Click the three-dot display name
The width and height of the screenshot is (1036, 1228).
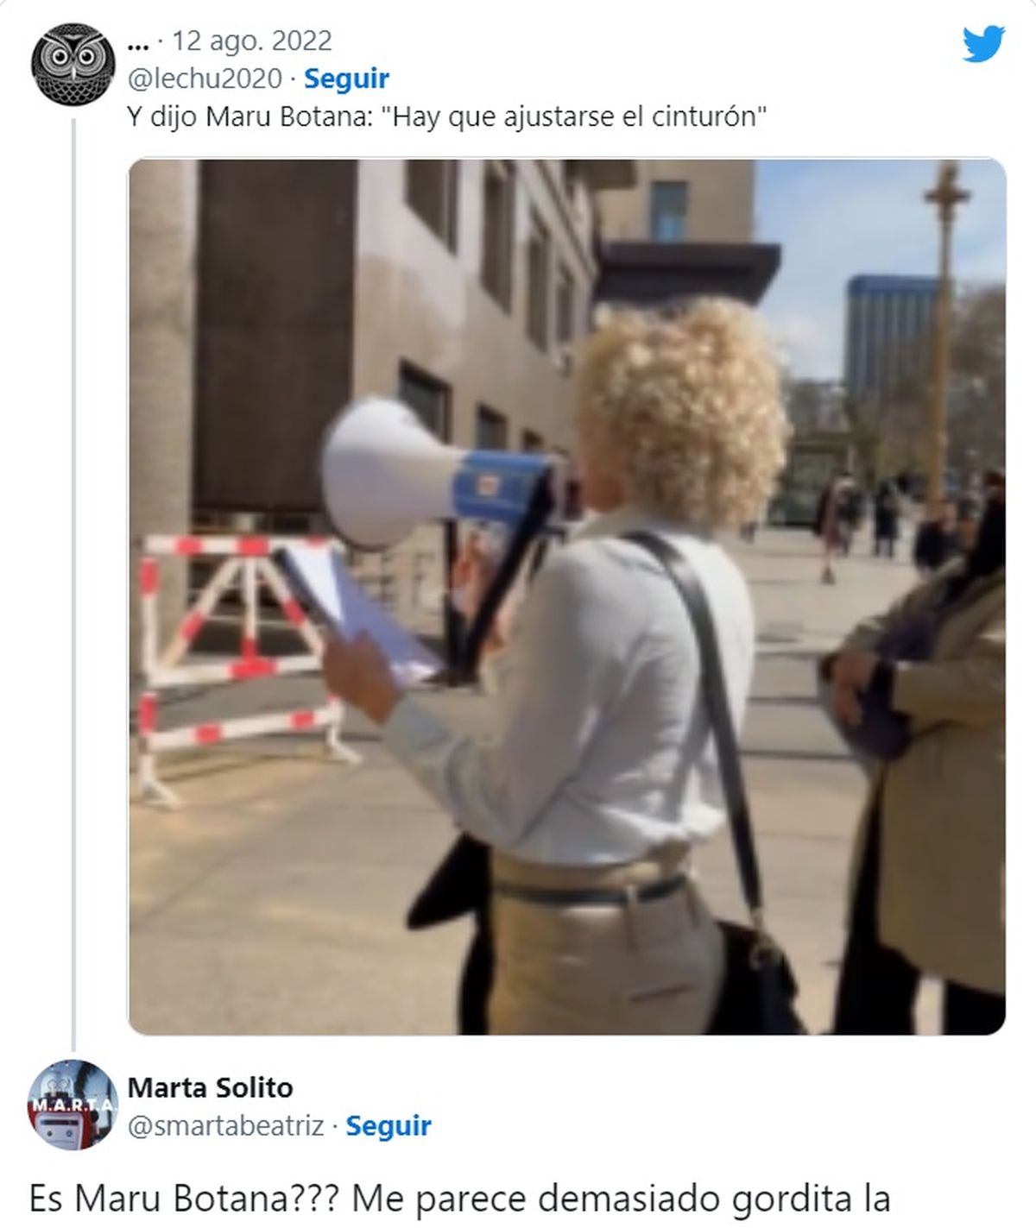point(137,41)
